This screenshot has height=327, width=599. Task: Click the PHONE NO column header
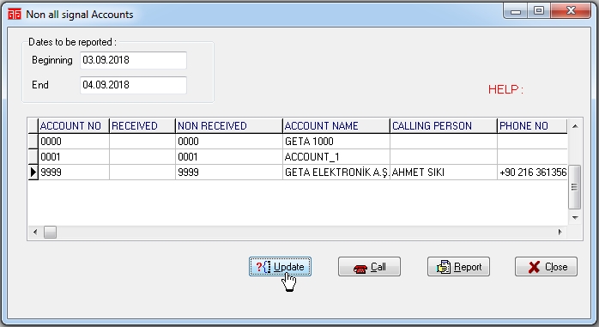pos(532,125)
